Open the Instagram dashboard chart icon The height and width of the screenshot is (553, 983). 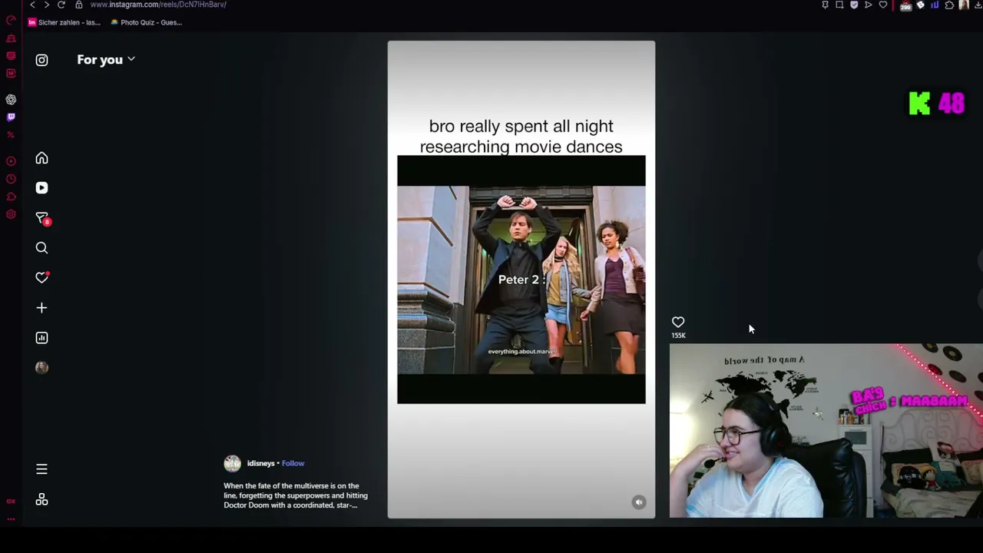pyautogui.click(x=41, y=338)
